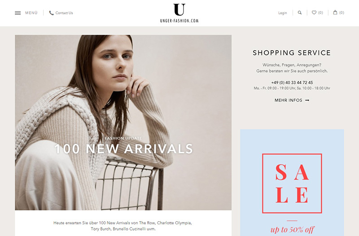Click the arrow next to MEHR INFOS

click(x=307, y=100)
